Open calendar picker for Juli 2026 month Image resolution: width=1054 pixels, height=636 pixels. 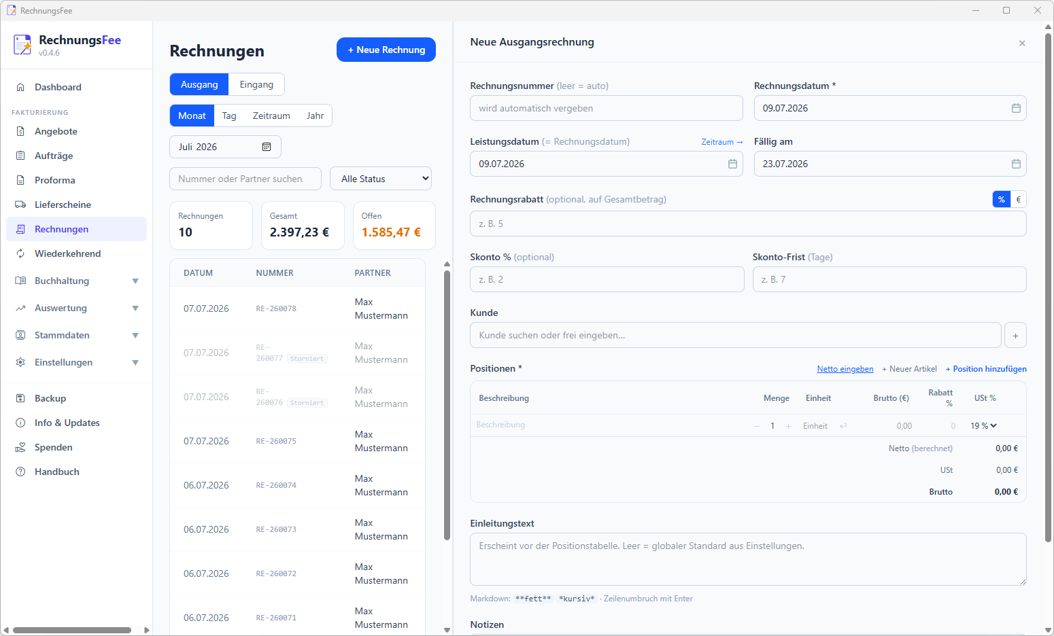coord(267,147)
